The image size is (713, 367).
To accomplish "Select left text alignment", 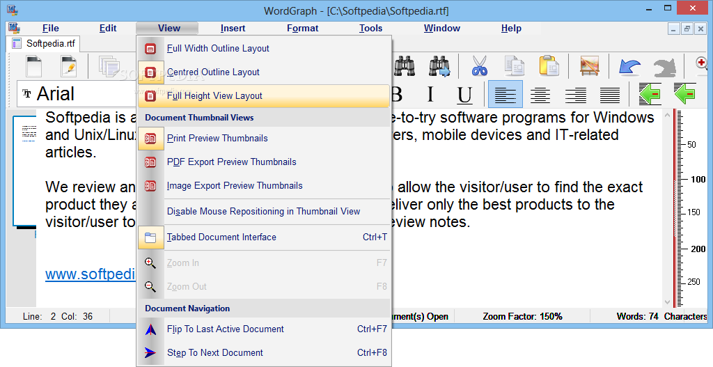I will 506,95.
